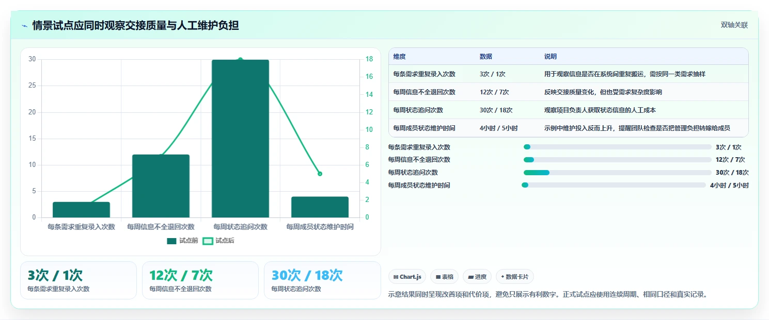Click the 每周状态追问次数 bar in the chart

240,139
